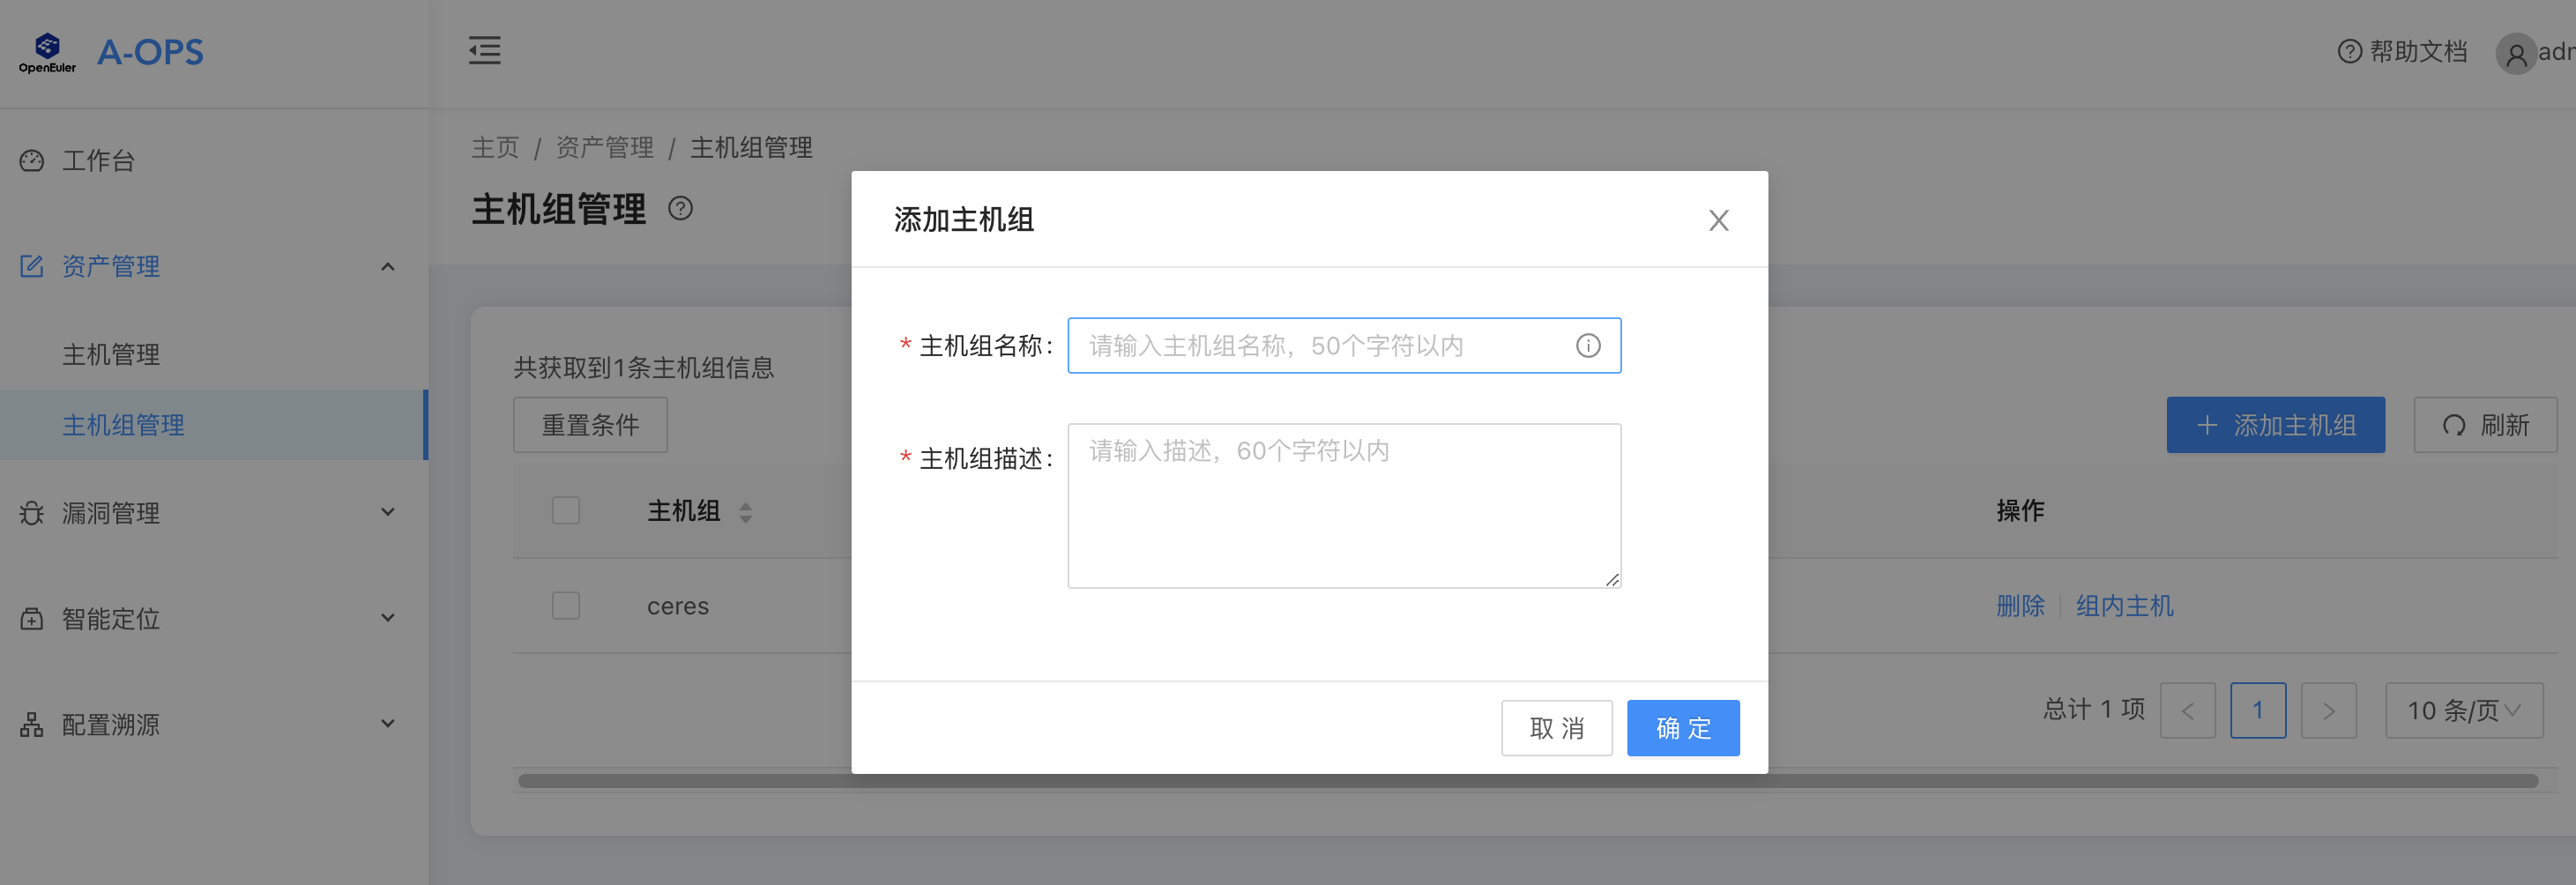Viewport: 2576px width, 885px height.
Task: Click the bug icon beside 漏洞管理
Action: 31,512
